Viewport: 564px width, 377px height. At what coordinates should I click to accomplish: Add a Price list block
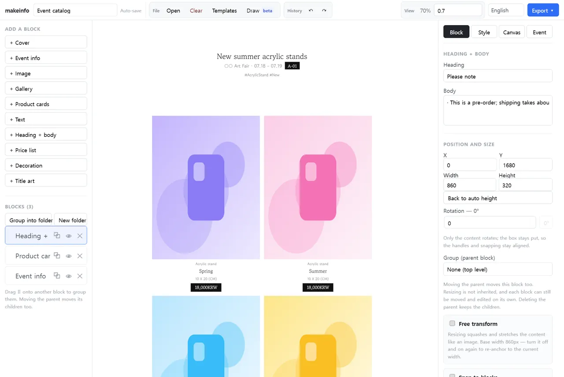pyautogui.click(x=46, y=150)
